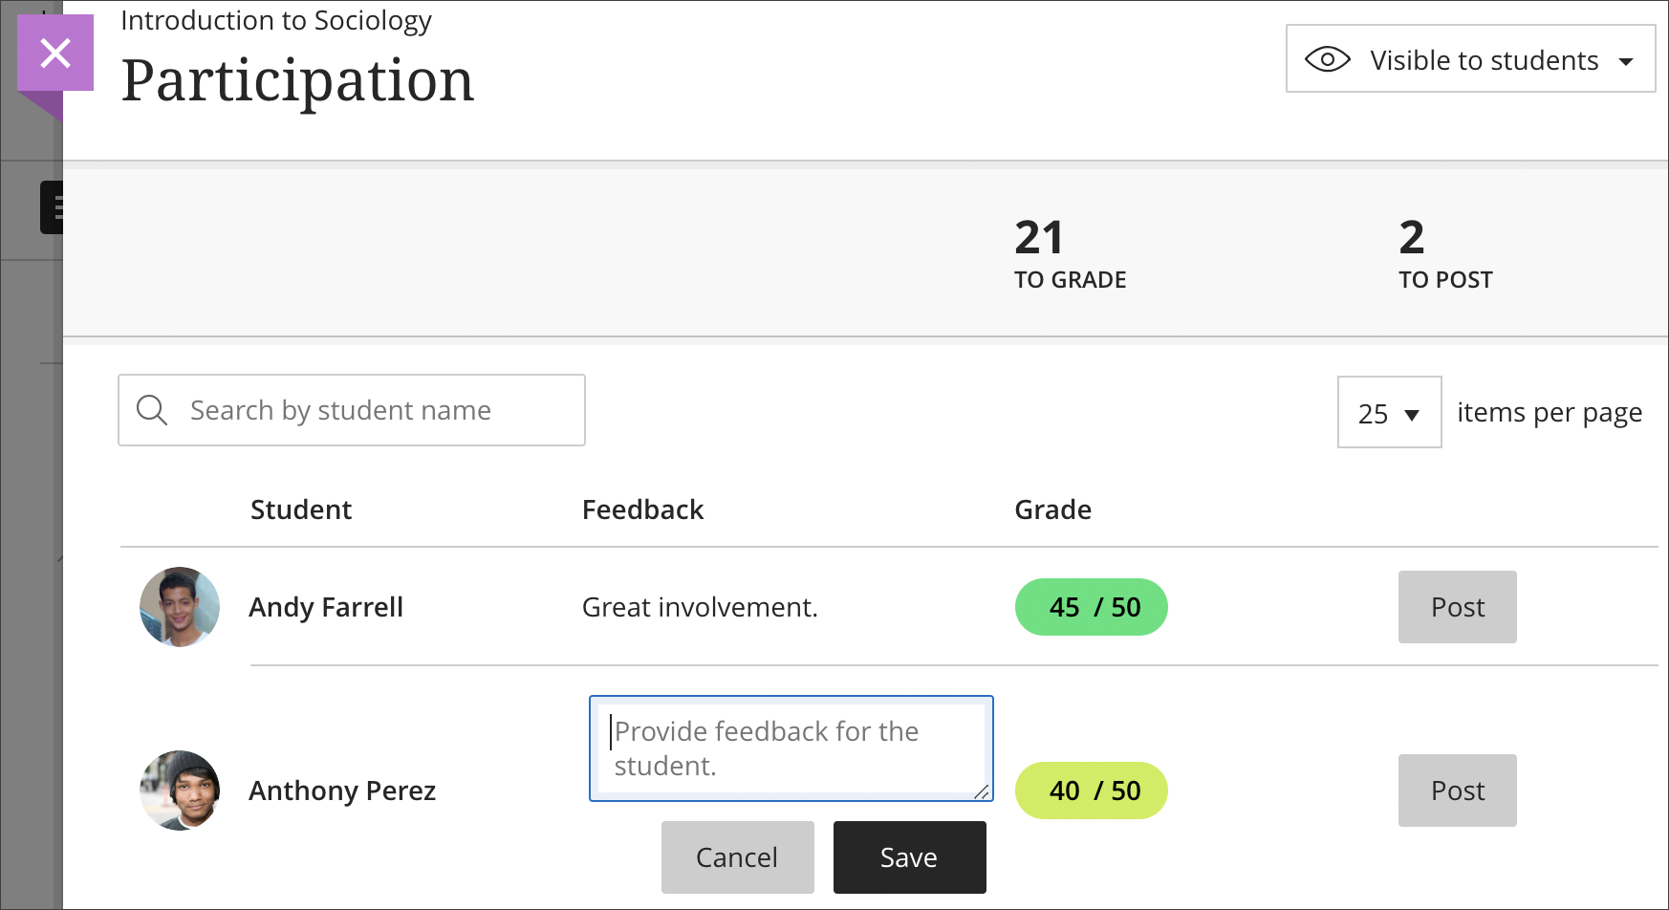Post Andy Farrell's grade
This screenshot has height=910, width=1669.
pos(1457,607)
